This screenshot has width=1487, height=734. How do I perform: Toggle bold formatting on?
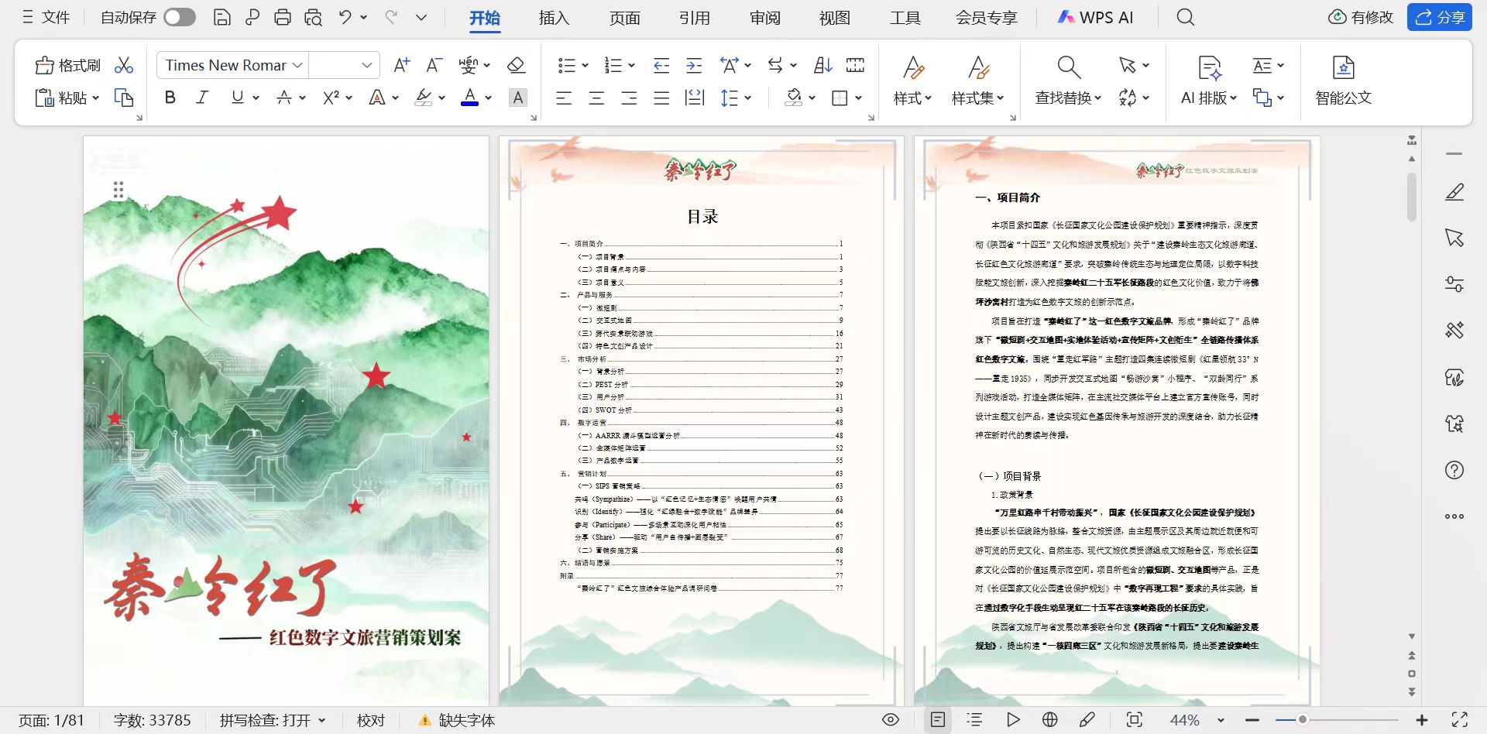click(170, 98)
